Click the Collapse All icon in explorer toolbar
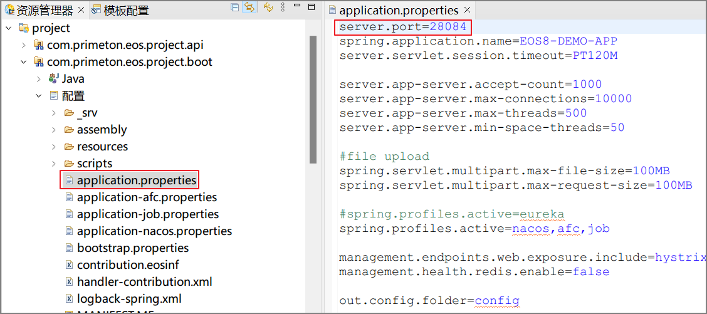The width and height of the screenshot is (707, 314). coord(235,8)
